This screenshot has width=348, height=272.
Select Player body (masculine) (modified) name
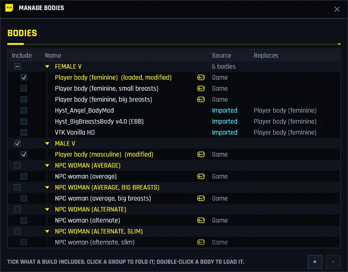[x=104, y=154]
